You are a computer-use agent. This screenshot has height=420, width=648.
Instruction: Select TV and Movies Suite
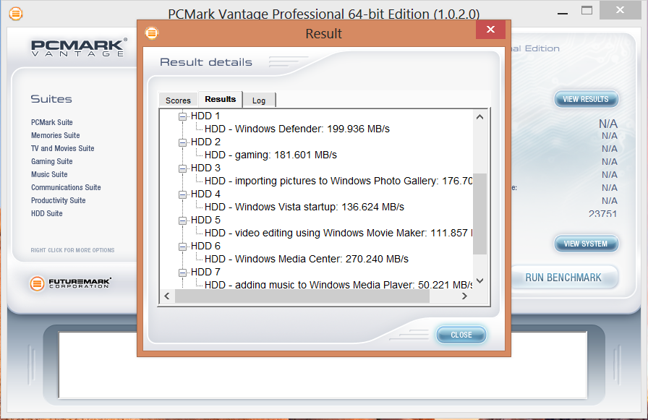[63, 148]
